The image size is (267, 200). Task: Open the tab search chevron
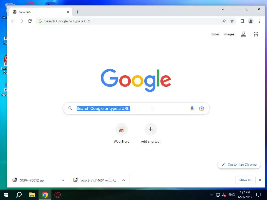223,9
